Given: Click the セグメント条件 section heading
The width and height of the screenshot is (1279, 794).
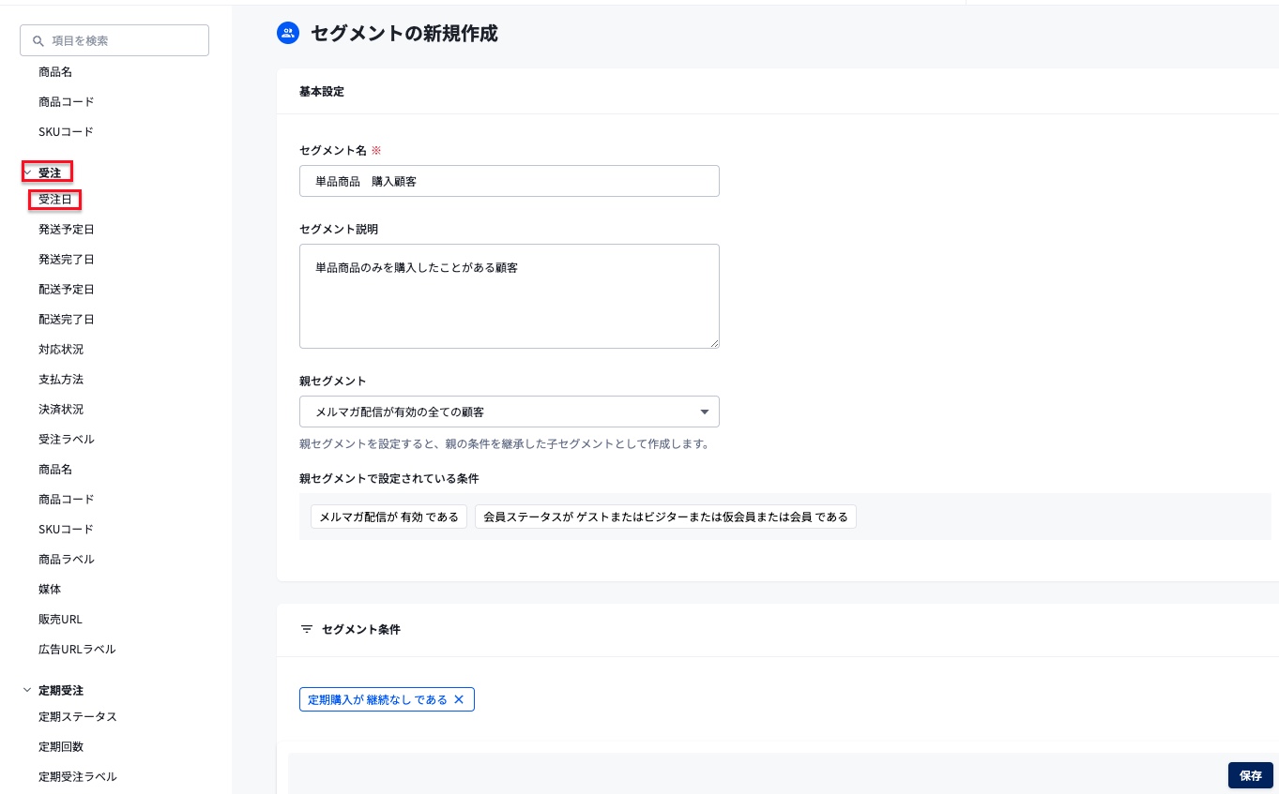Looking at the screenshot, I should tap(361, 630).
